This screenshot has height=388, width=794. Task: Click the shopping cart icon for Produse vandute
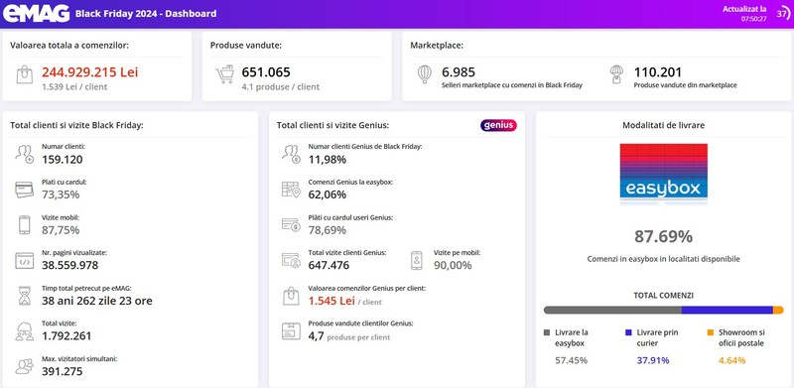[x=225, y=74]
